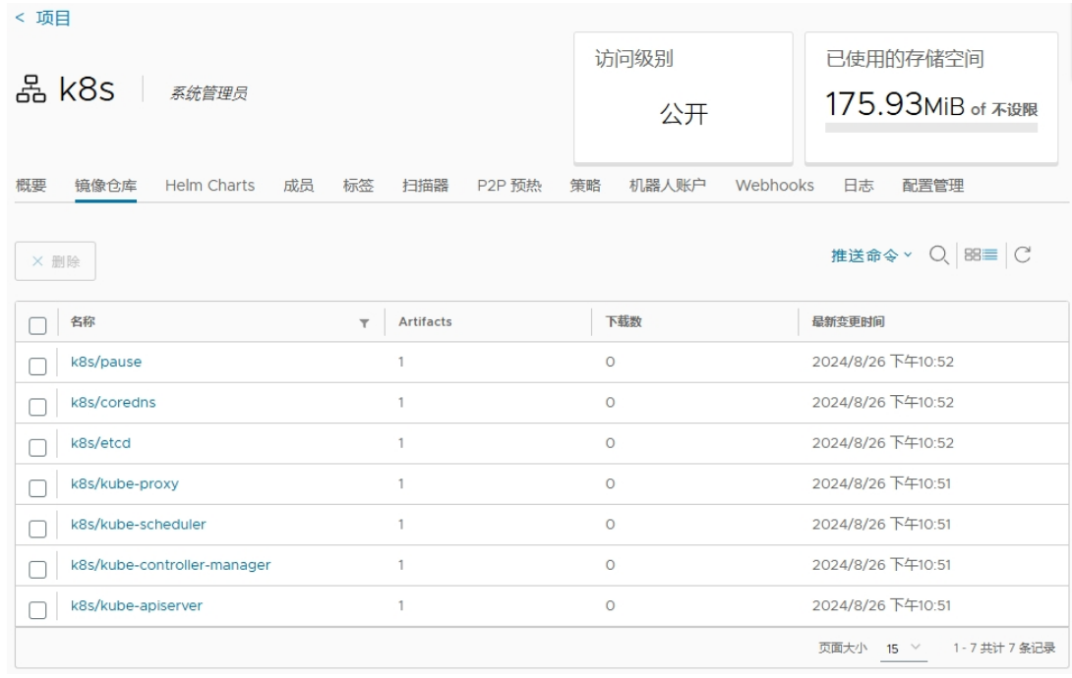Image resolution: width=1072 pixels, height=678 pixels.
Task: Sort by 名称 column header
Action: [x=83, y=321]
